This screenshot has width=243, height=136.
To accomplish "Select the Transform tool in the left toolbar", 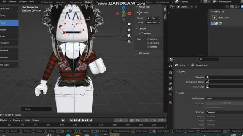I will (x=9, y=43).
